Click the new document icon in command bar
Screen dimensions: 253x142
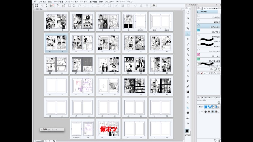58,6
